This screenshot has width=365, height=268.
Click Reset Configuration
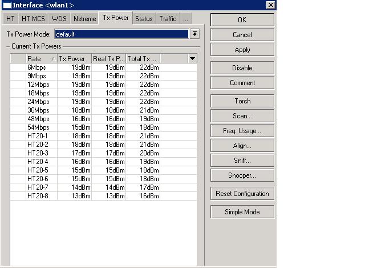click(x=242, y=194)
